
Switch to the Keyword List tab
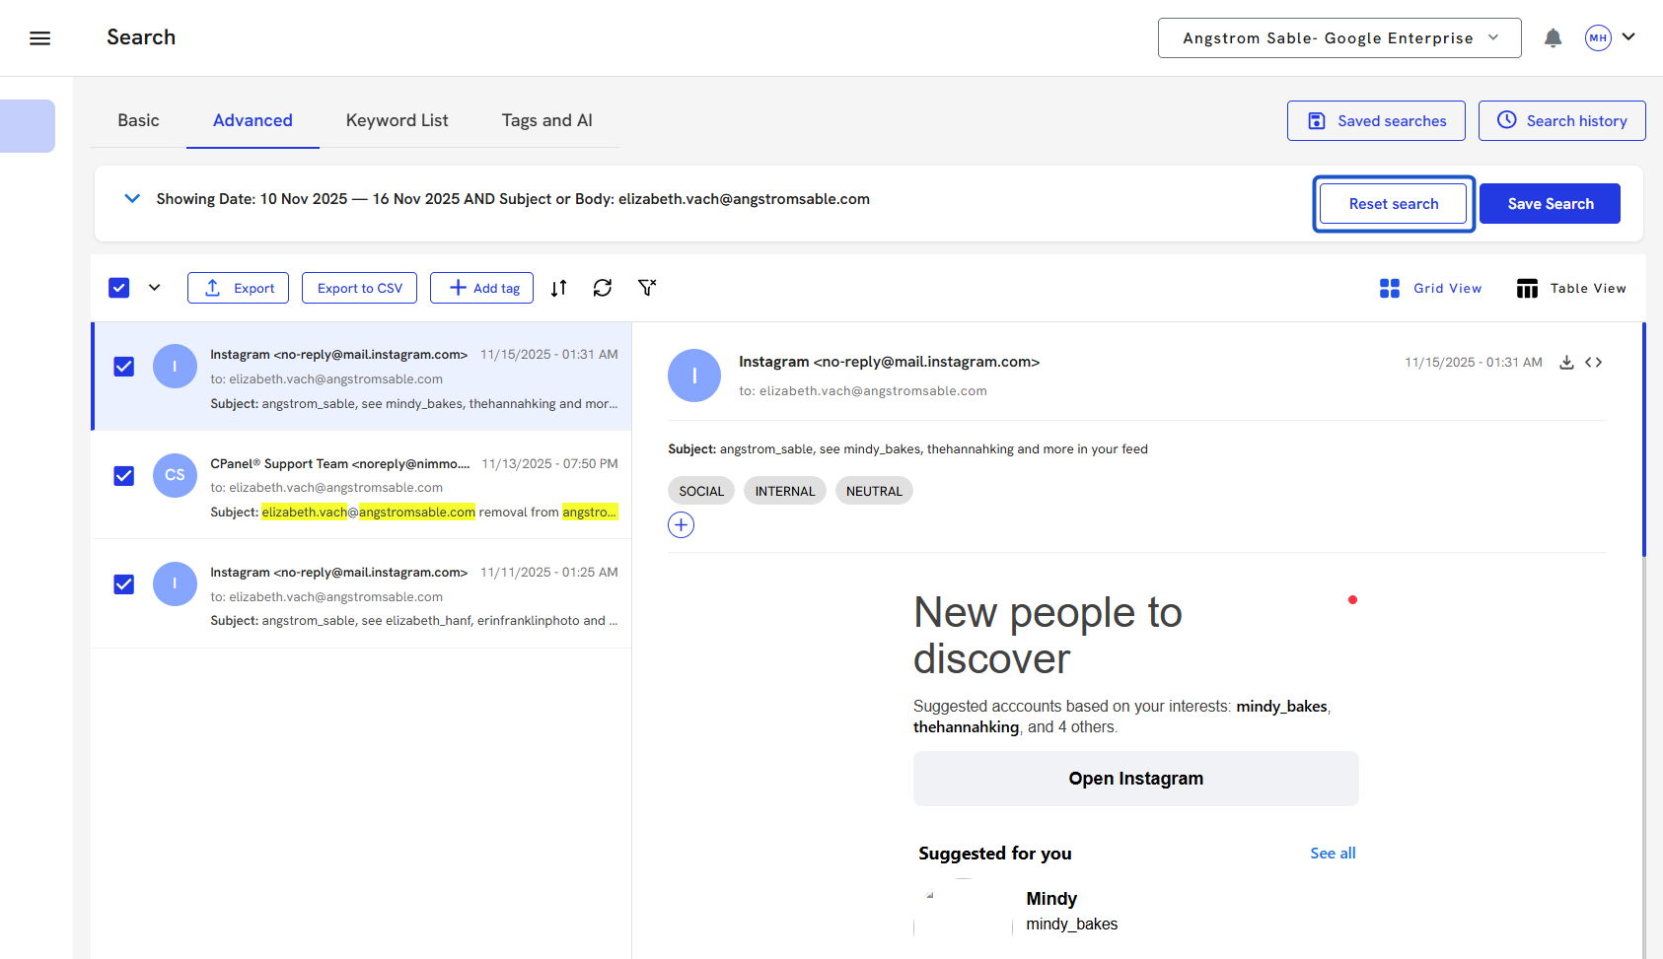[x=397, y=120]
